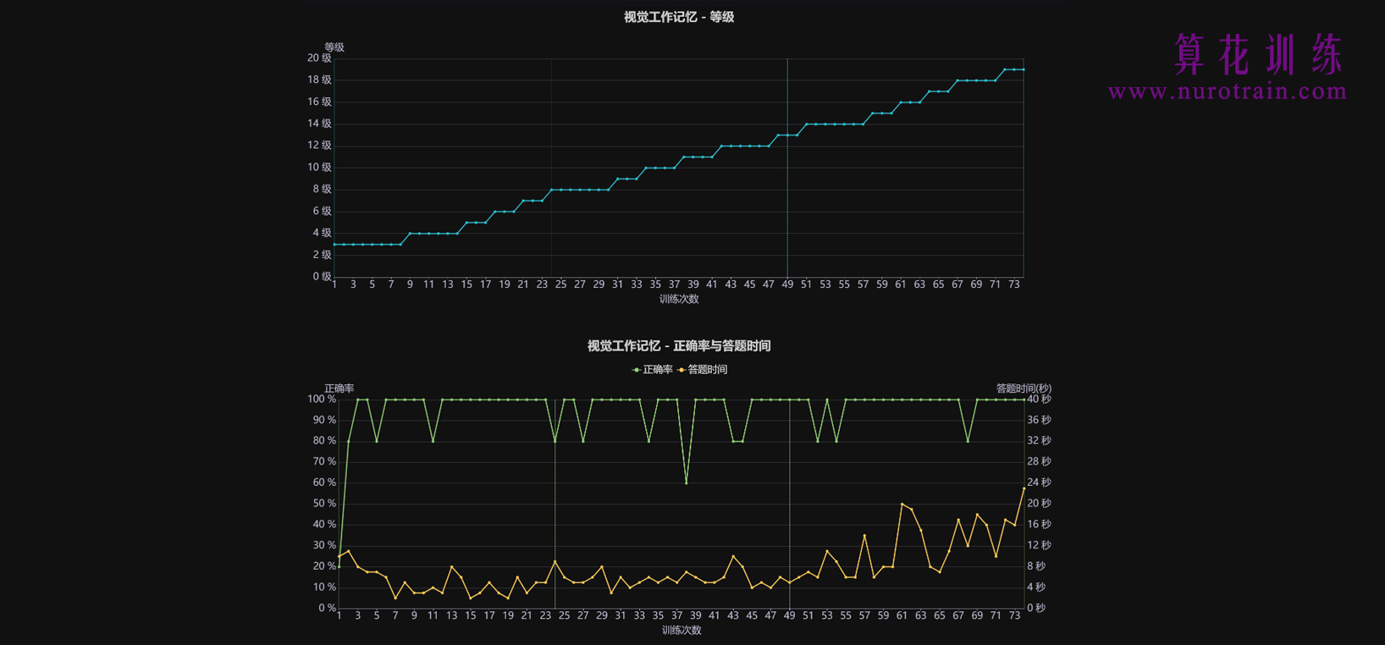
Task: Open the www.nurotrain.com website link
Action: 1227,91
